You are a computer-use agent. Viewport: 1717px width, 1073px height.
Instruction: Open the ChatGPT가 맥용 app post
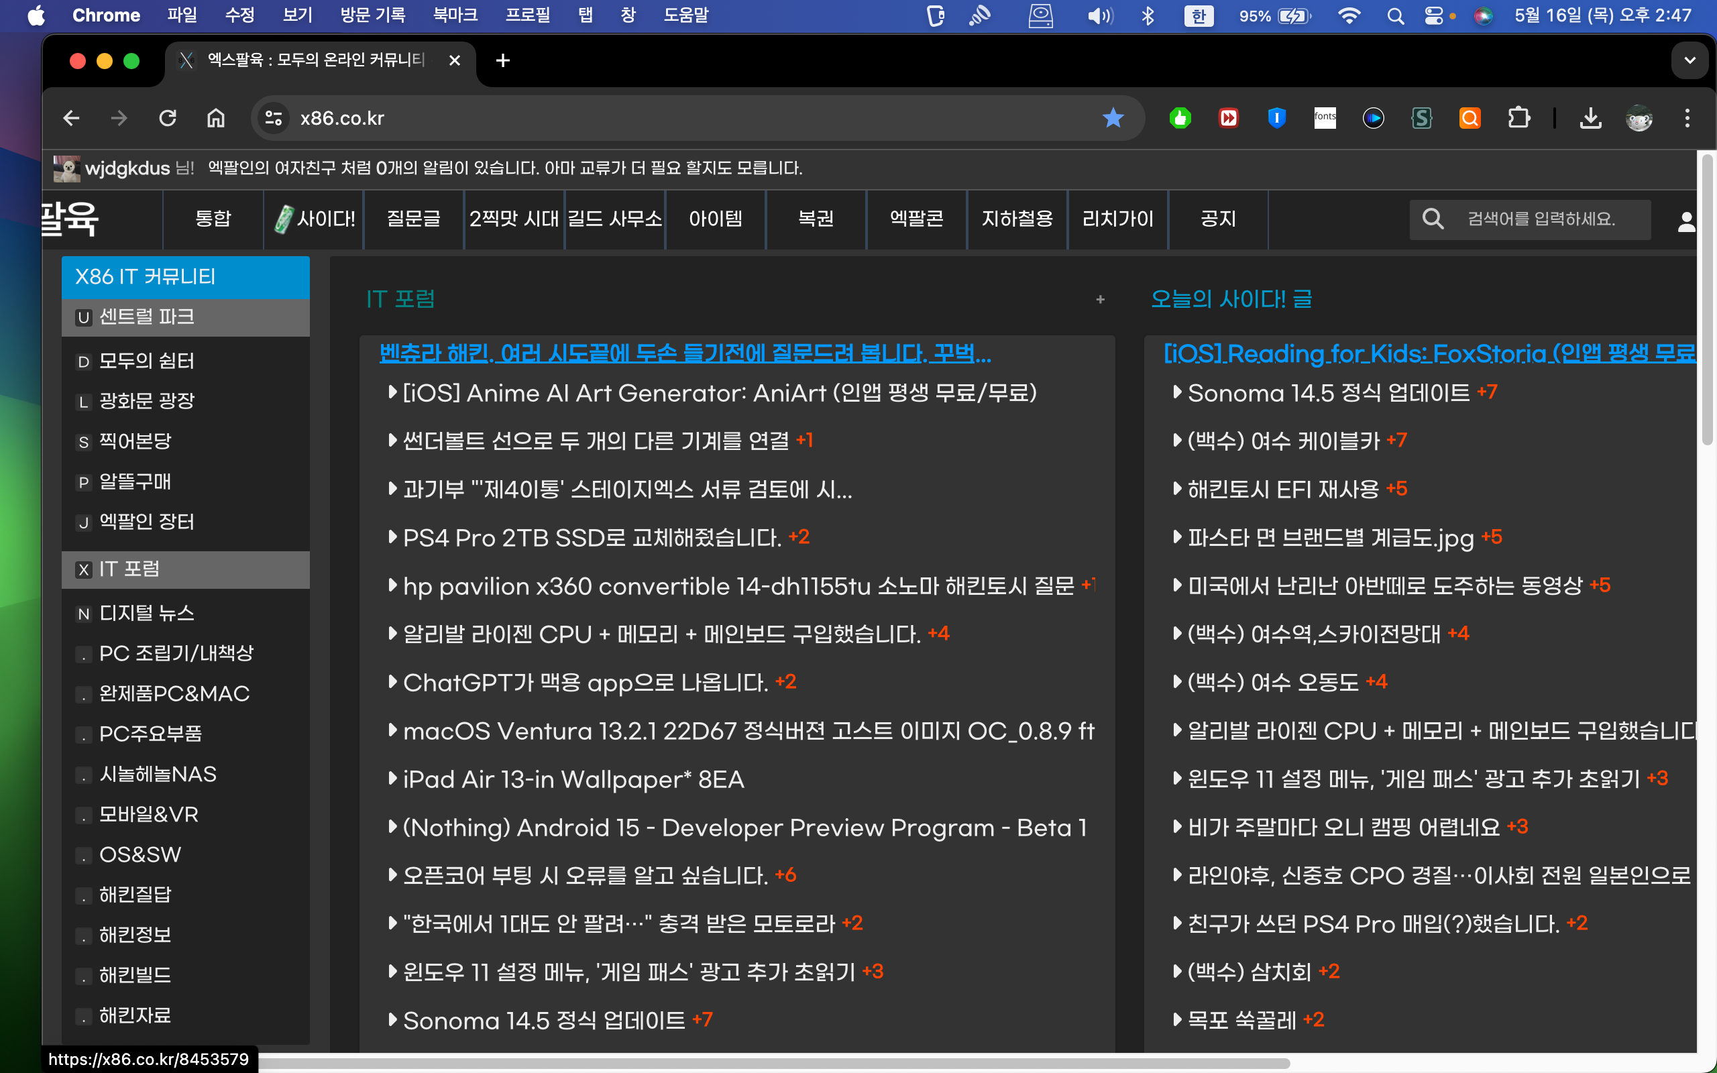pos(586,683)
